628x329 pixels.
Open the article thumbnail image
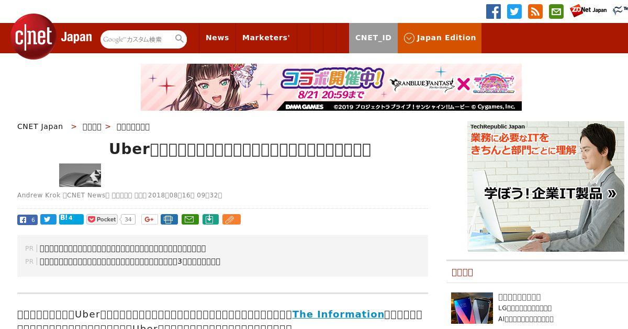tap(80, 175)
